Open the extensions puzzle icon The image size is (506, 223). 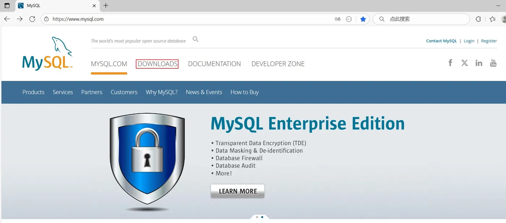(x=478, y=19)
